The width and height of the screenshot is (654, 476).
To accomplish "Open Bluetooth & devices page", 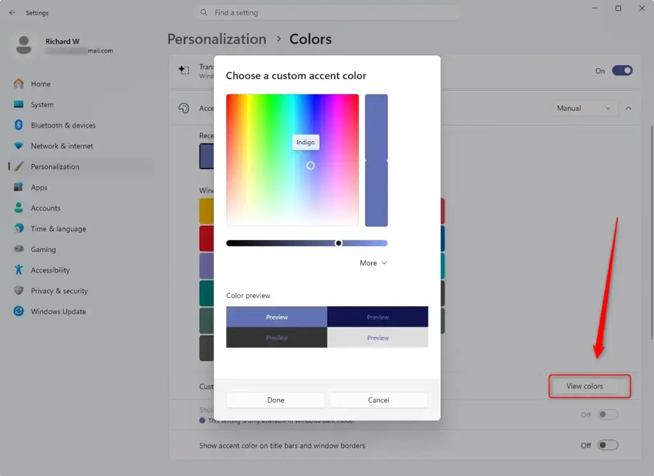I will click(x=80, y=125).
